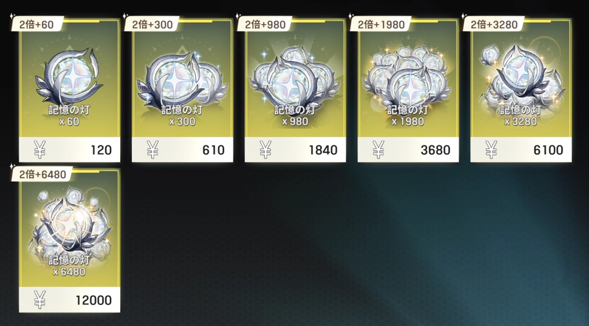Viewport: 589px width, 326px height.
Task: Click the 2倍+6480 bonus label
Action: 42,174
